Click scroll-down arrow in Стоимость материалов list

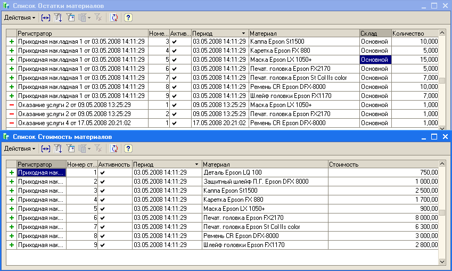pyautogui.click(x=442, y=262)
